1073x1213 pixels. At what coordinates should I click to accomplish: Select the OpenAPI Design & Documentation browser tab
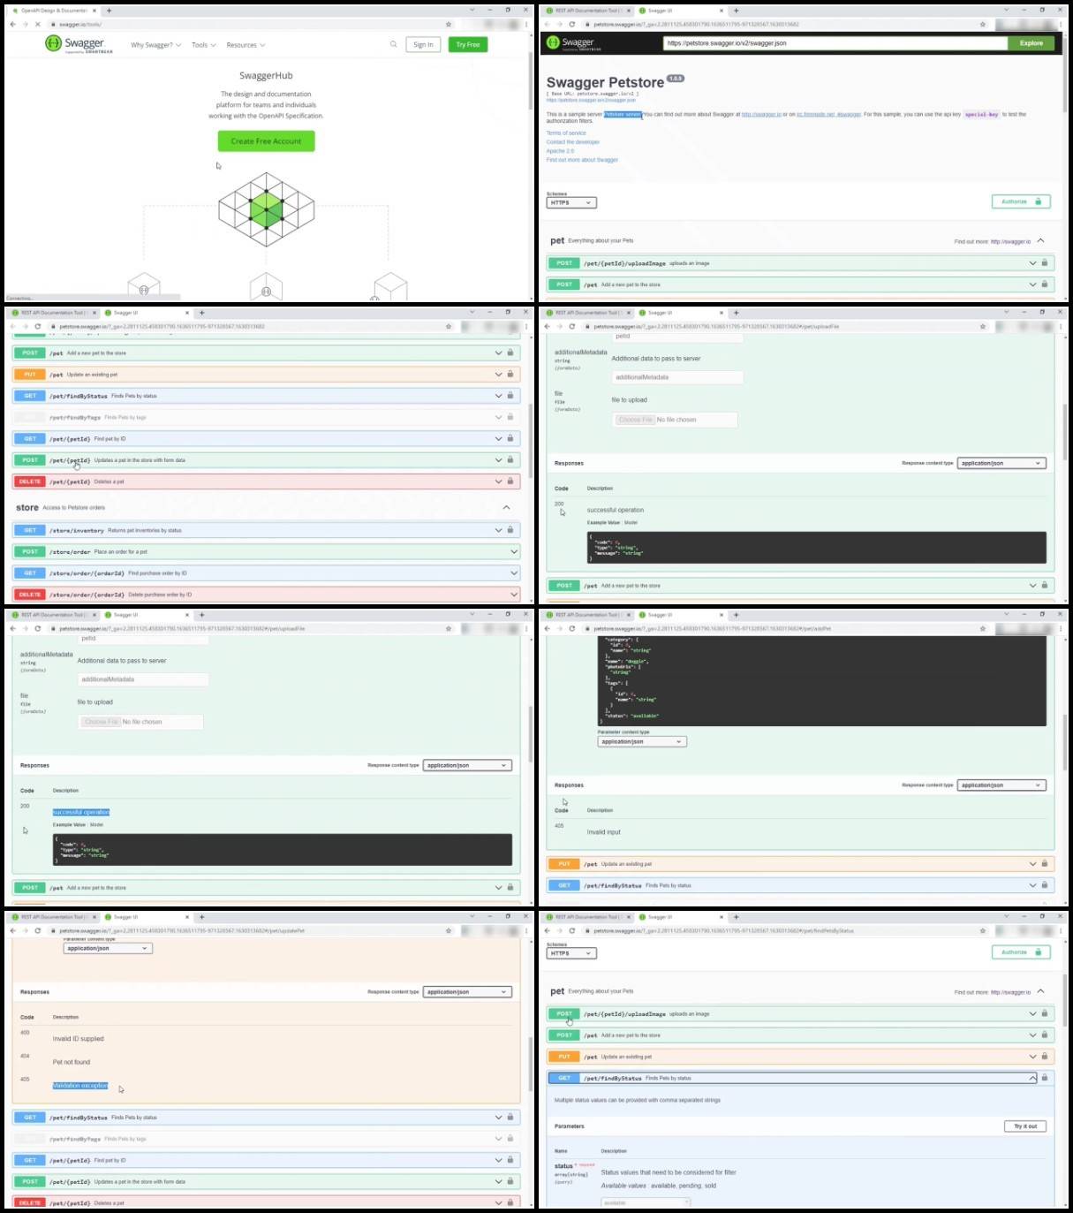pos(53,11)
